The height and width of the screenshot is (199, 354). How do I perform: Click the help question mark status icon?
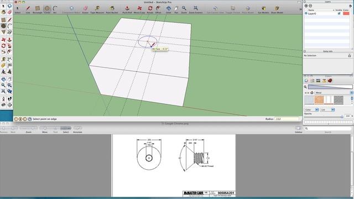tap(30, 119)
